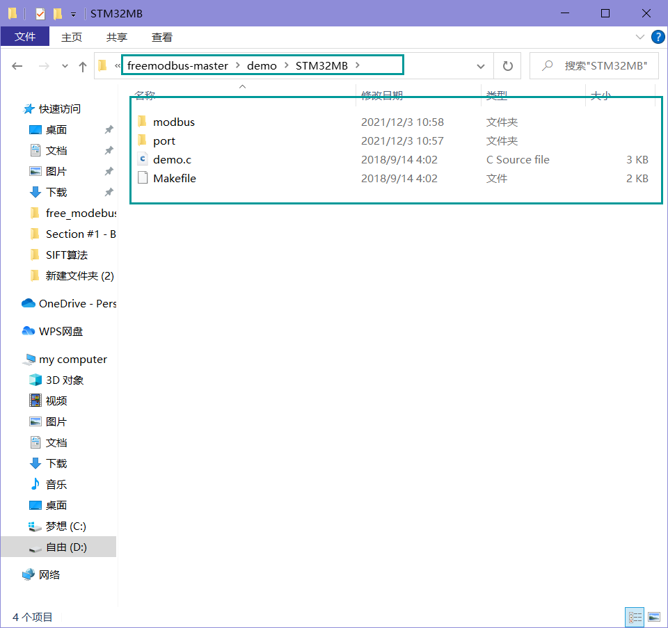Click the search STM32MB input field
668x628 pixels.
tap(594, 66)
